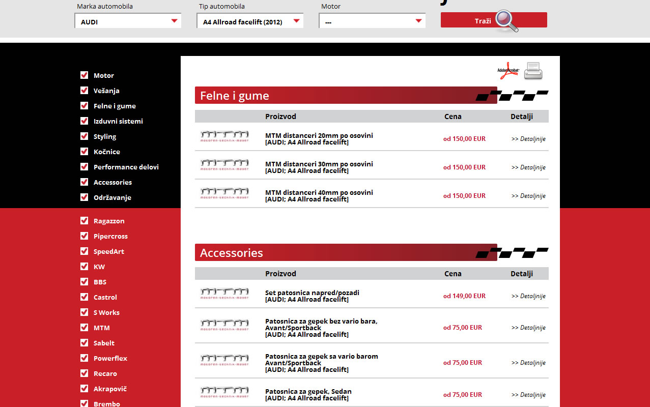Screen dimensions: 650x407
Task: Open Detaljnije for Set patosnica napred/pozadi
Action: [528, 296]
